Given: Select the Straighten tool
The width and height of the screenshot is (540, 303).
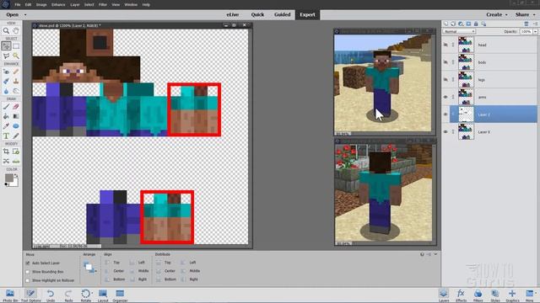Looking at the screenshot, I should [16, 161].
